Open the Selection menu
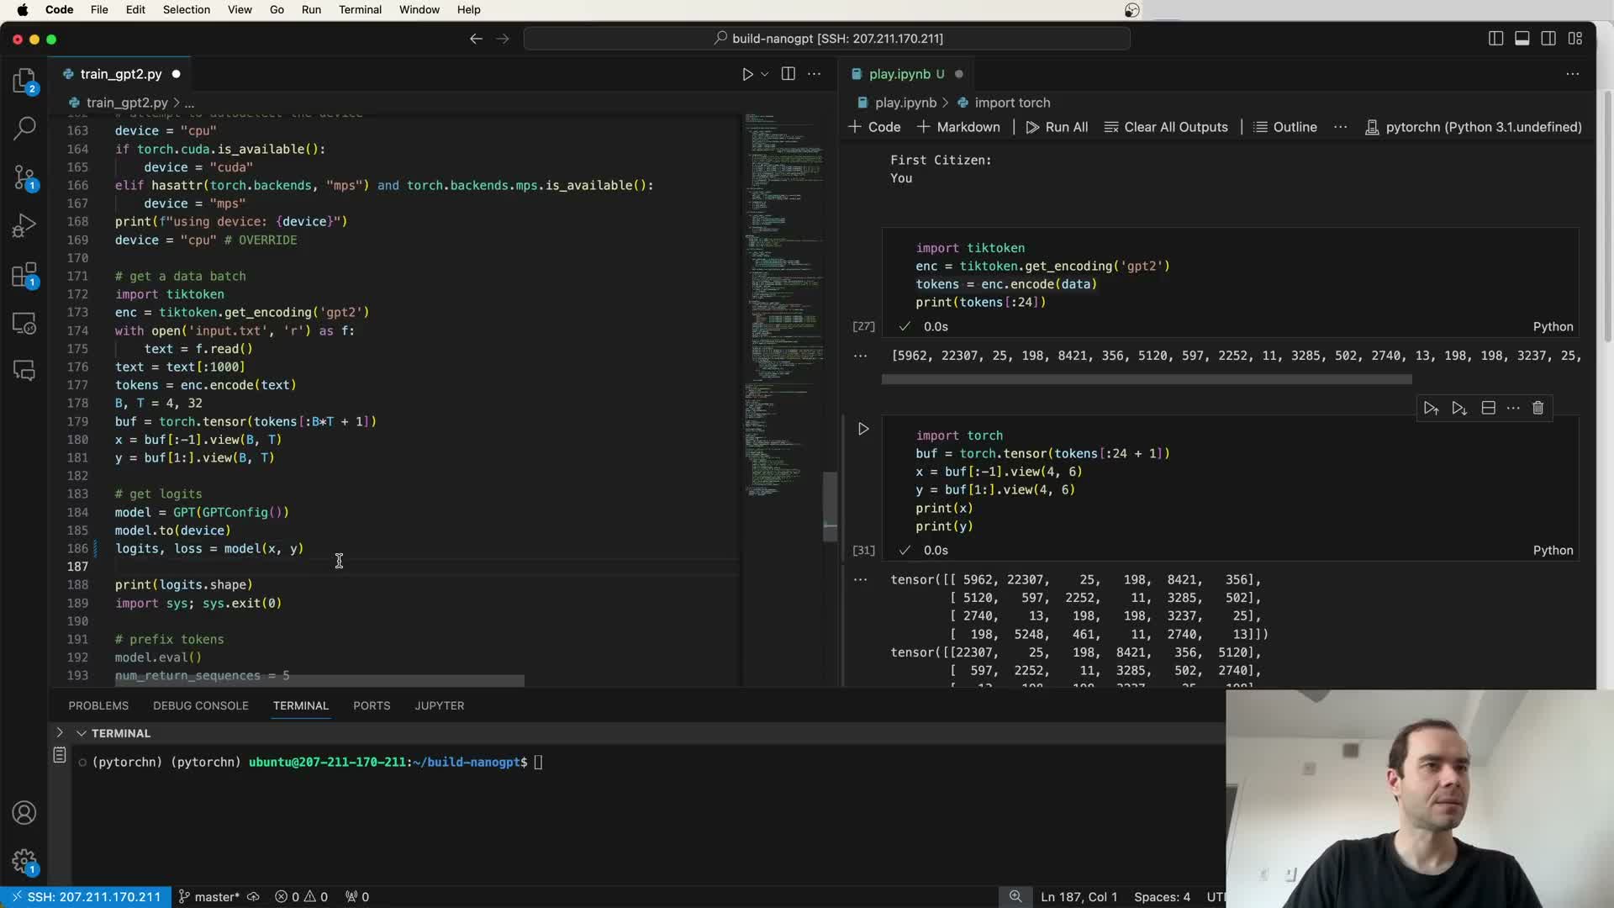Viewport: 1614px width, 908px height. (x=186, y=9)
